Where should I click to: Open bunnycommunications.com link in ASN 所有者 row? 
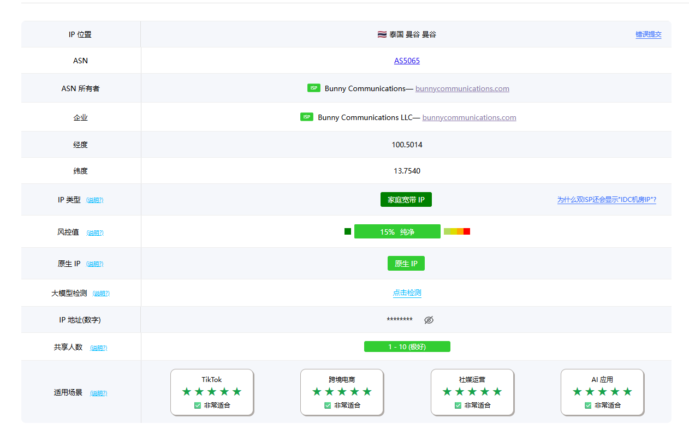[462, 88]
